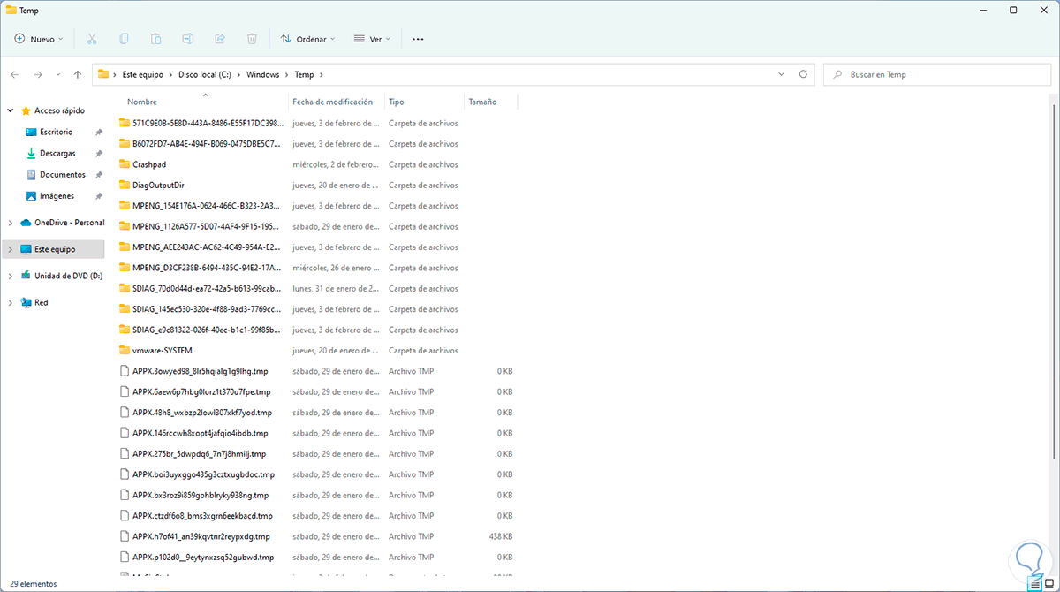
Task: Refresh the Temp folder view
Action: (x=803, y=74)
